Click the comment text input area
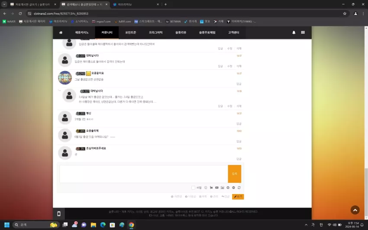 [144, 174]
